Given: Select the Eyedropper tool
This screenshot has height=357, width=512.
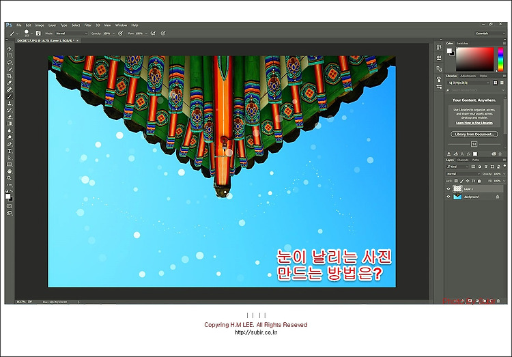Looking at the screenshot, I should (x=10, y=83).
